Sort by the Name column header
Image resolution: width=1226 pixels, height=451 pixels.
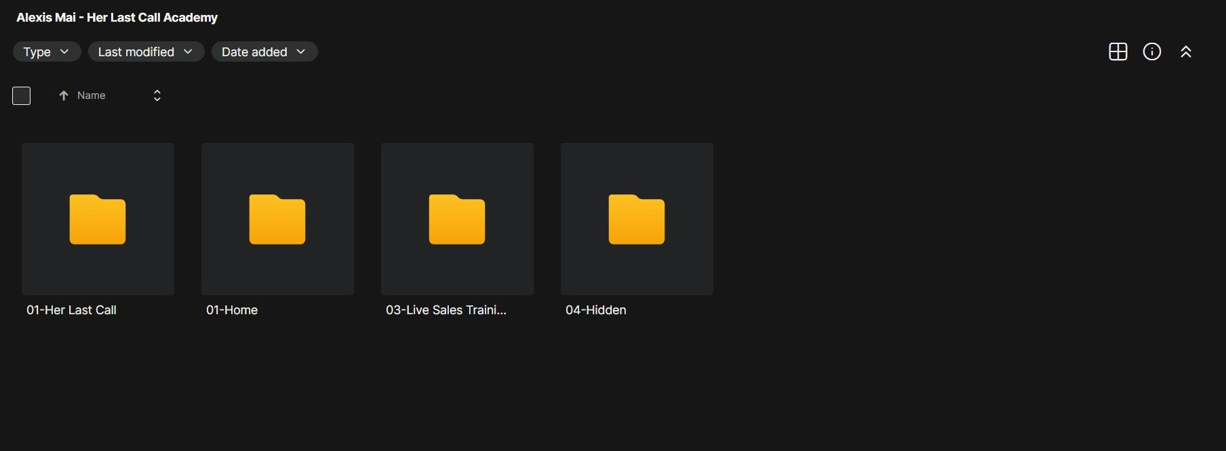coord(91,95)
